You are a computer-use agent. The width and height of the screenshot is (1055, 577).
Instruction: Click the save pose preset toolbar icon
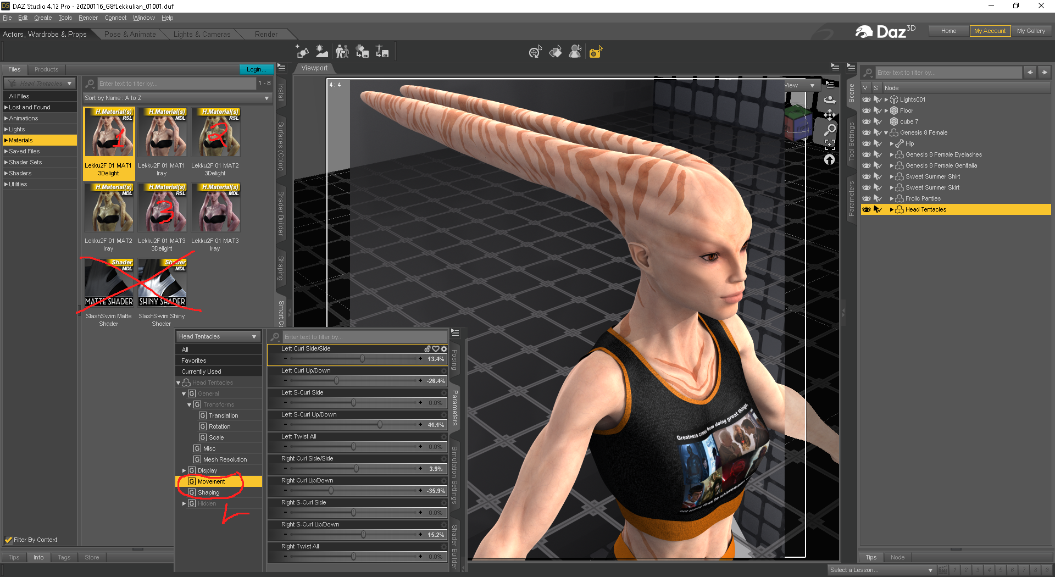point(382,52)
